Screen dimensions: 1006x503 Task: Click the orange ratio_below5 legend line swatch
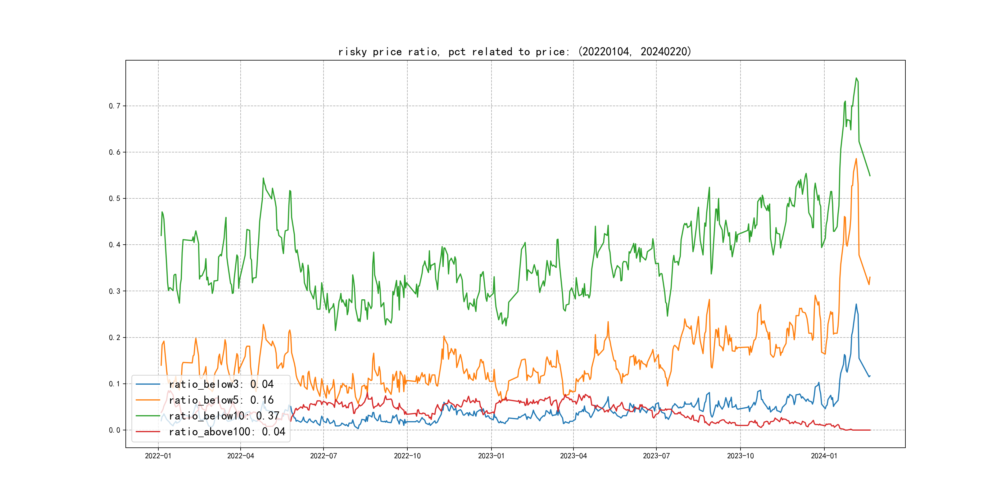(x=147, y=400)
